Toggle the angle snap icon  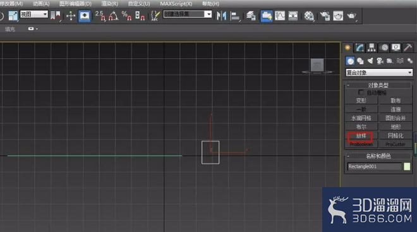pyautogui.click(x=114, y=16)
